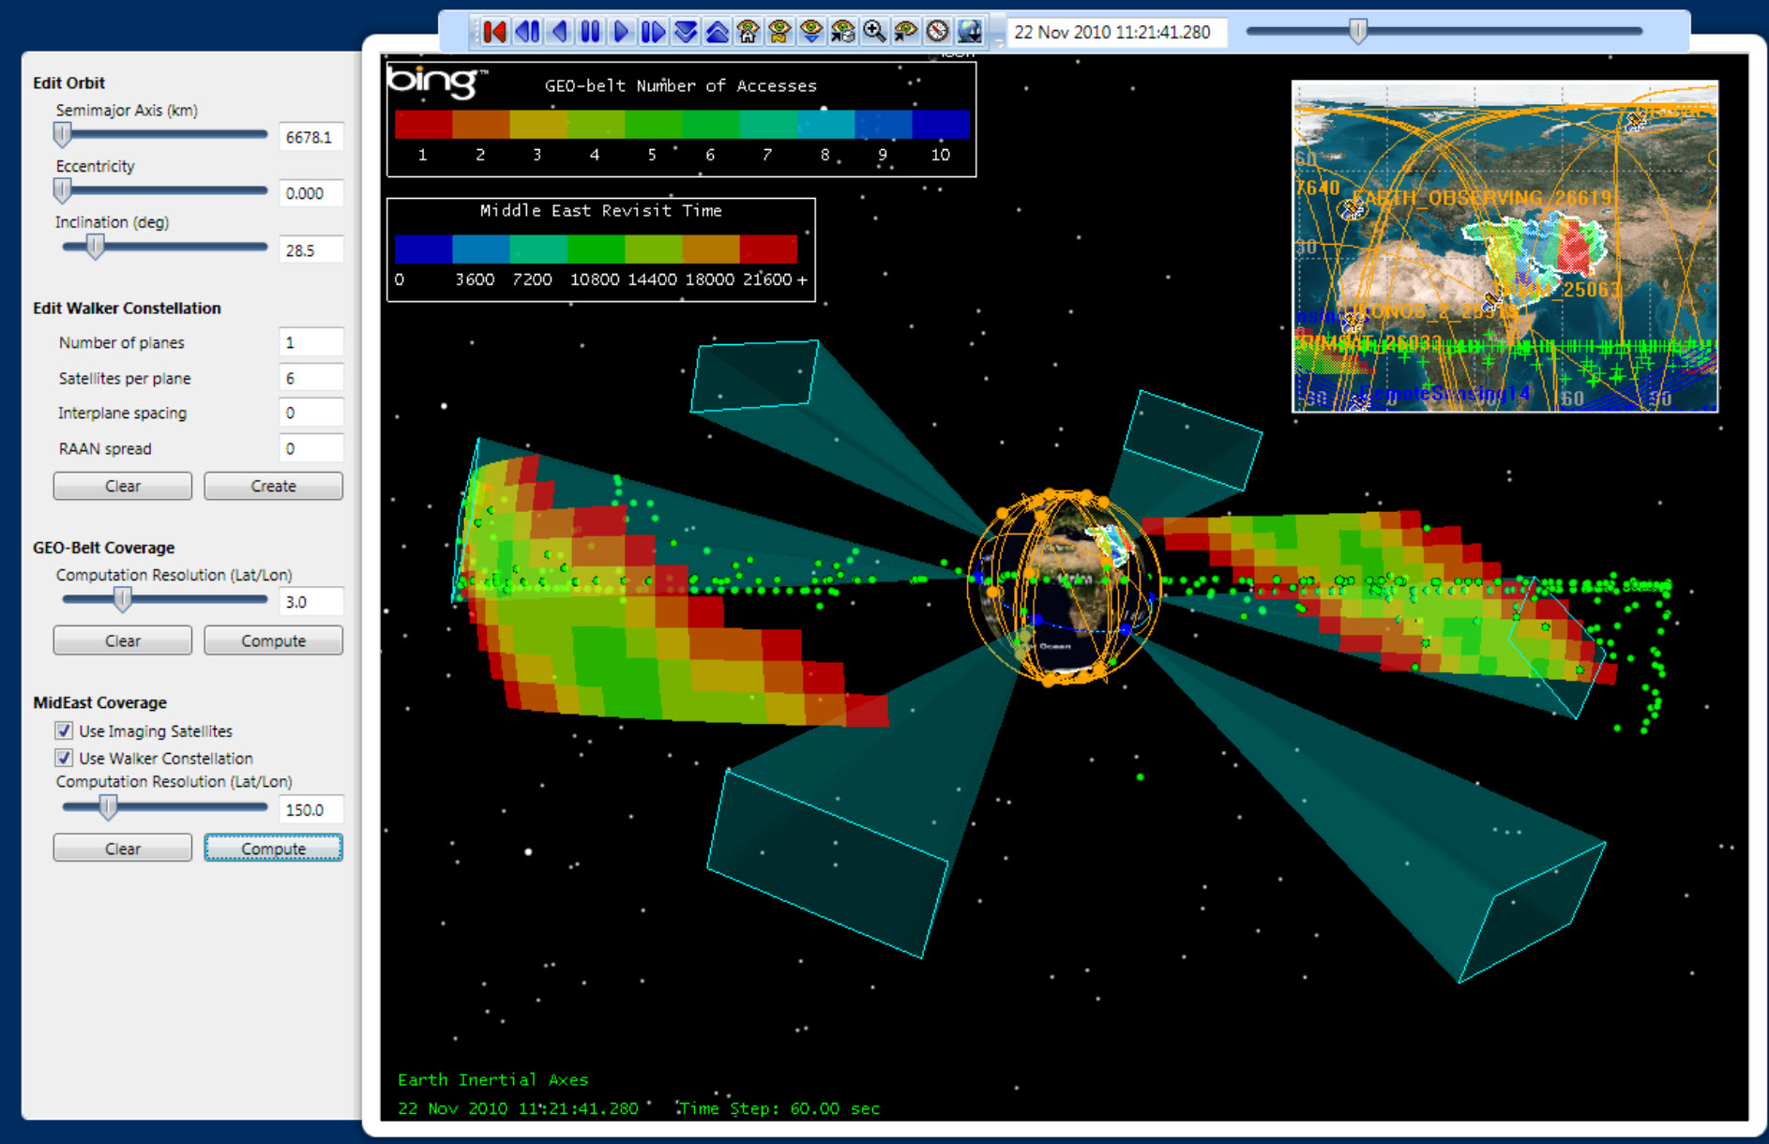Screen dimensions: 1769x1144
Task: Reset animation with red rewind icon
Action: pyautogui.click(x=494, y=32)
